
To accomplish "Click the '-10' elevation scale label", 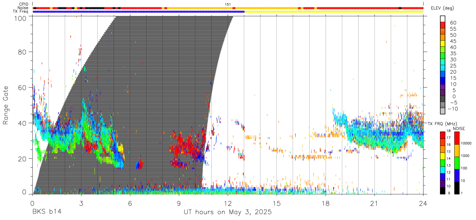I will pyautogui.click(x=452, y=109).
